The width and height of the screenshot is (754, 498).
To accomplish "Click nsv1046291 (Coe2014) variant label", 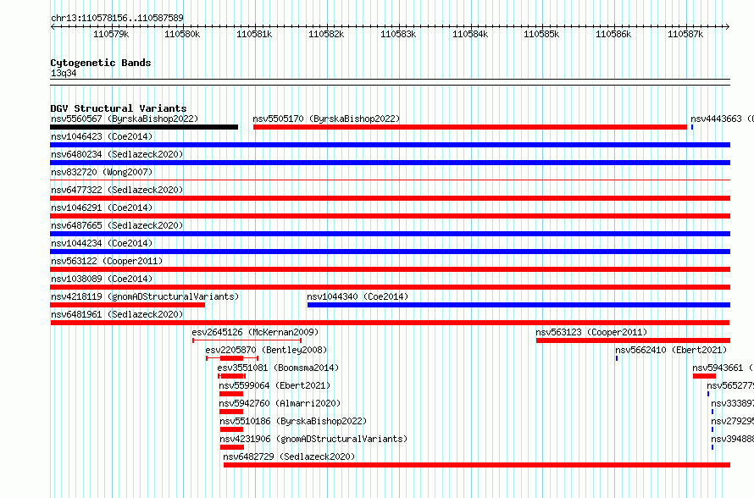I will click(102, 207).
